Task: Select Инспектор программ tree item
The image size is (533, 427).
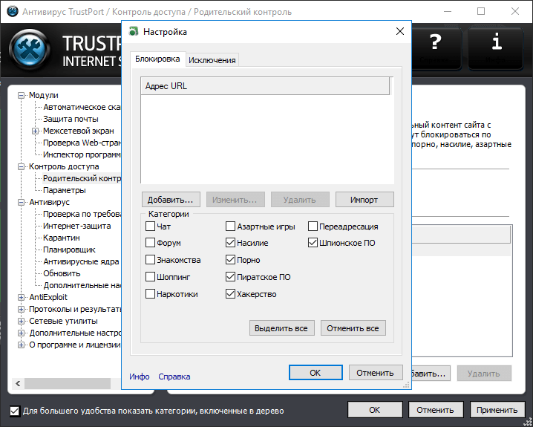Action: tap(82, 154)
